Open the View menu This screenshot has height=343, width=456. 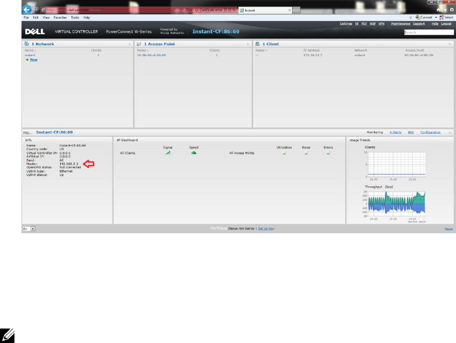(46, 17)
